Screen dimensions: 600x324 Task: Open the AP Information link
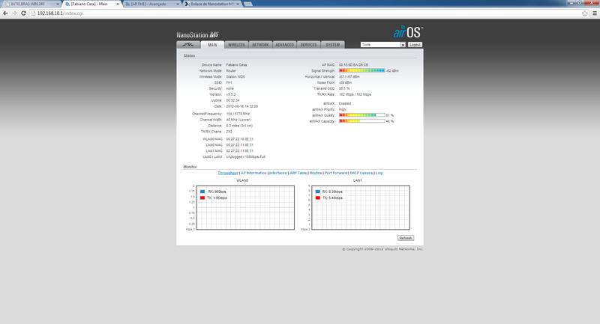point(253,173)
